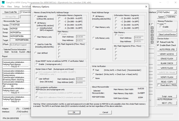This screenshot has height=121, width=179.
Task: Click AUTO PROG. (F8) button
Action: [167, 49]
